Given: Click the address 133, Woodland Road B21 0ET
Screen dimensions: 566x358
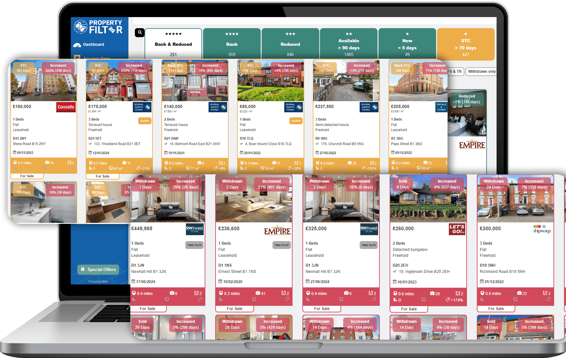Looking at the screenshot, I should tap(117, 144).
